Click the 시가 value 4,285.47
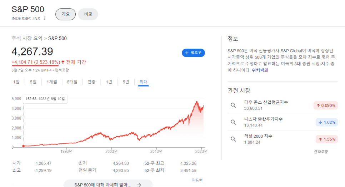The width and height of the screenshot is (345, 187). [43, 163]
